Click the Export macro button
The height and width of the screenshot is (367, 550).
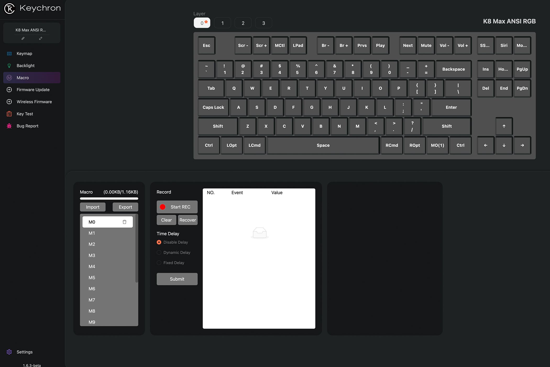125,207
